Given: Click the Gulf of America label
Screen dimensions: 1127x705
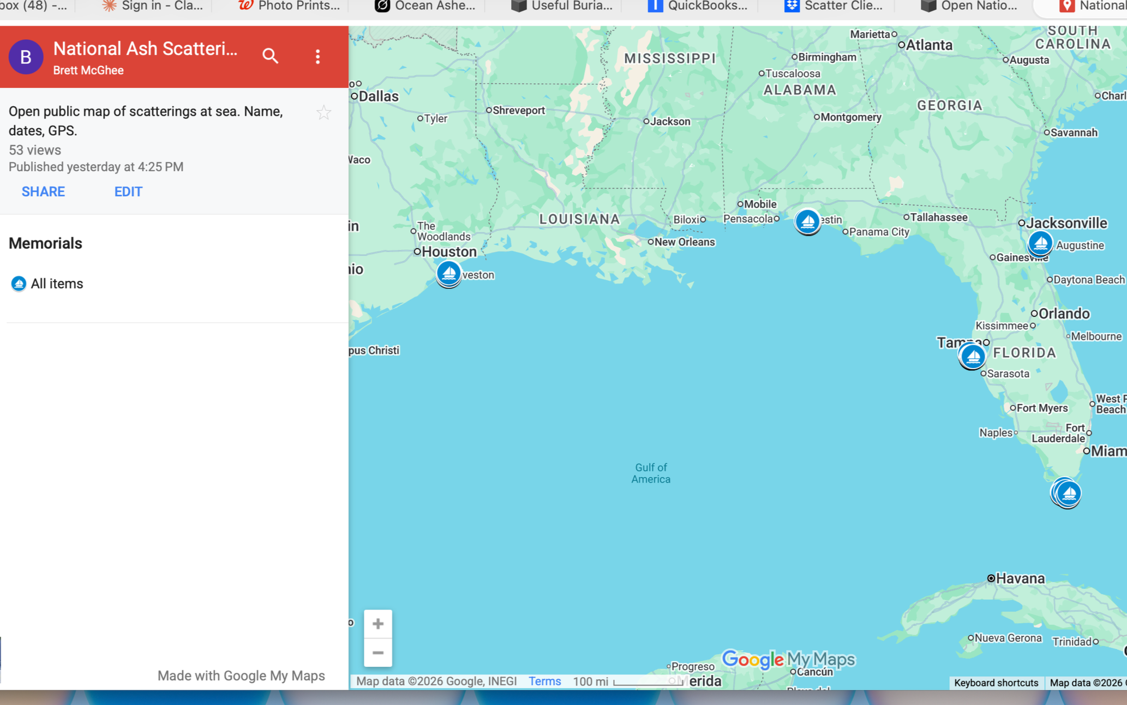Looking at the screenshot, I should [651, 473].
